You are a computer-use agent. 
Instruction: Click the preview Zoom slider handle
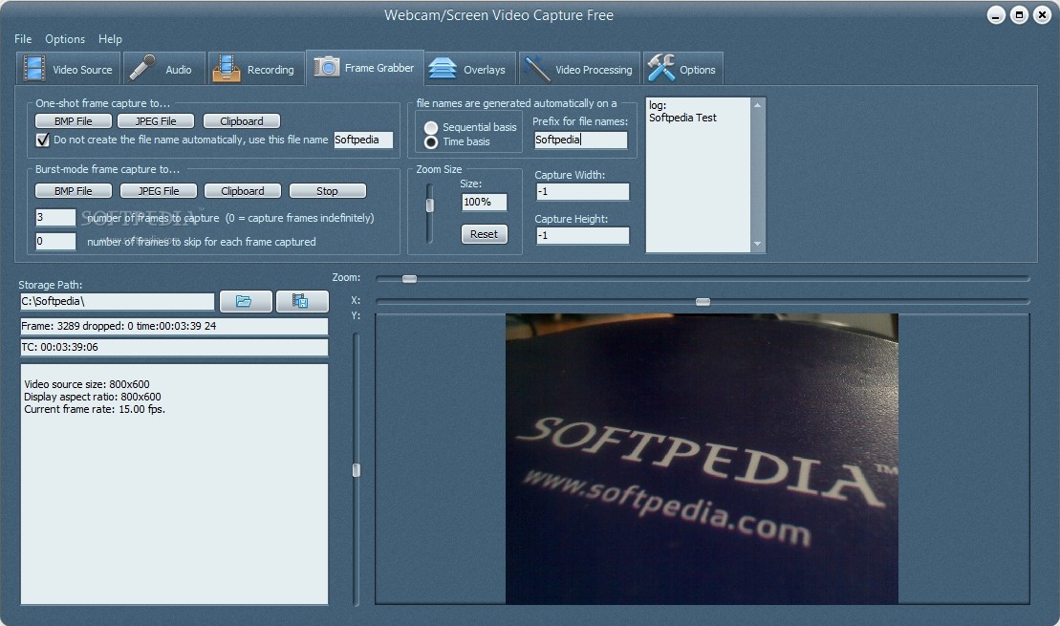coord(409,278)
